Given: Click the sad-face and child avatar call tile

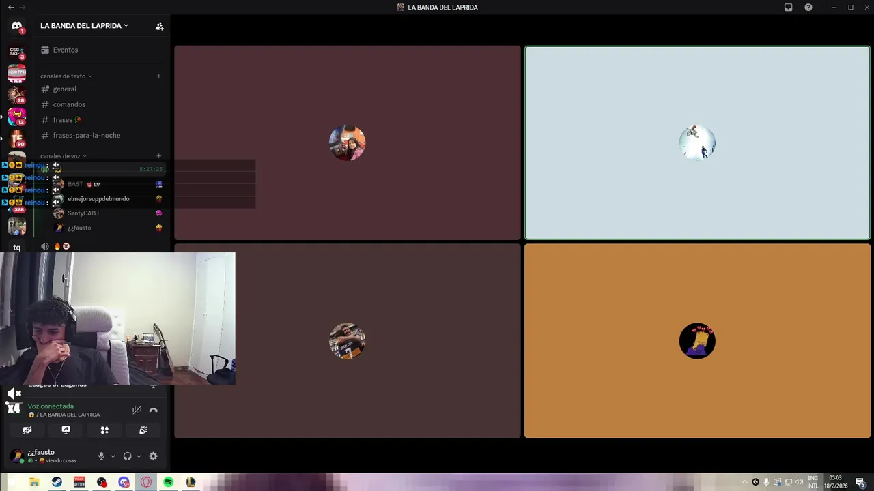Looking at the screenshot, I should (348, 143).
